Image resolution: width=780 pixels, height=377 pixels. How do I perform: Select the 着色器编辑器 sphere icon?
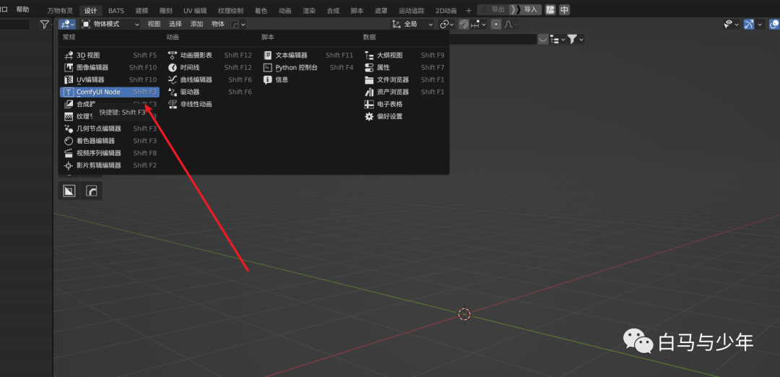tap(69, 141)
